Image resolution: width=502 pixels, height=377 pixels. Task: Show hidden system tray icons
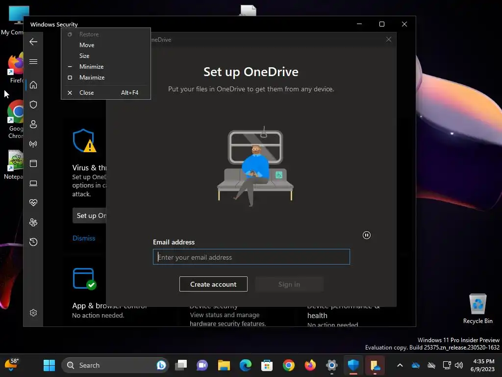[x=400, y=365]
